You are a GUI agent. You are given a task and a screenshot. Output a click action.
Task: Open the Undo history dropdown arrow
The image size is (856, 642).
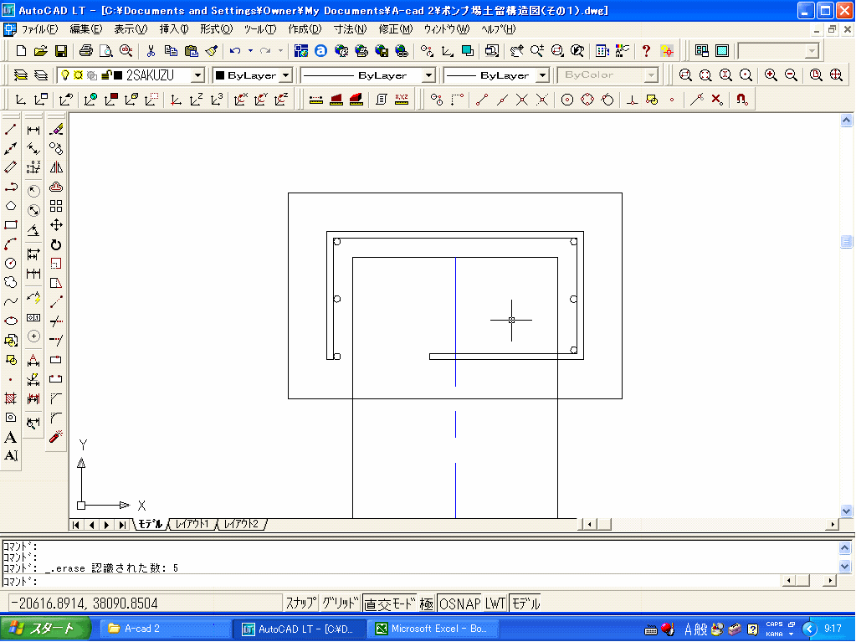click(250, 51)
